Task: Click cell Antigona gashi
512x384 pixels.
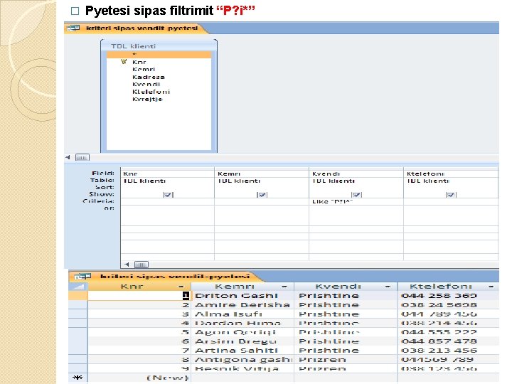Action: tap(242, 360)
